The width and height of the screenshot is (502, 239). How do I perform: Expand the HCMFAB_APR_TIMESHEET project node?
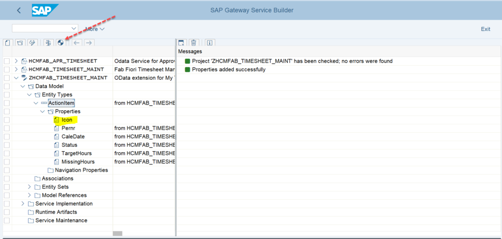pos(16,61)
